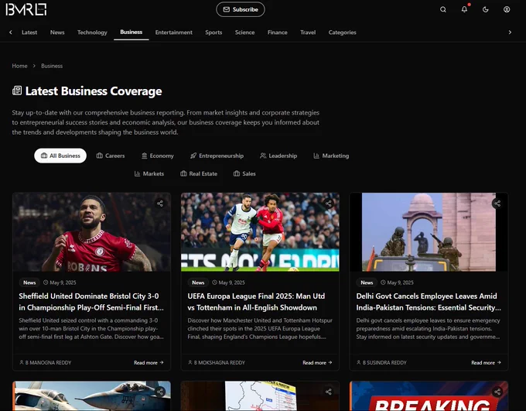526x411 pixels.
Task: Open Delhi Govt Cancels Employee Leaves headline
Action: pos(429,302)
